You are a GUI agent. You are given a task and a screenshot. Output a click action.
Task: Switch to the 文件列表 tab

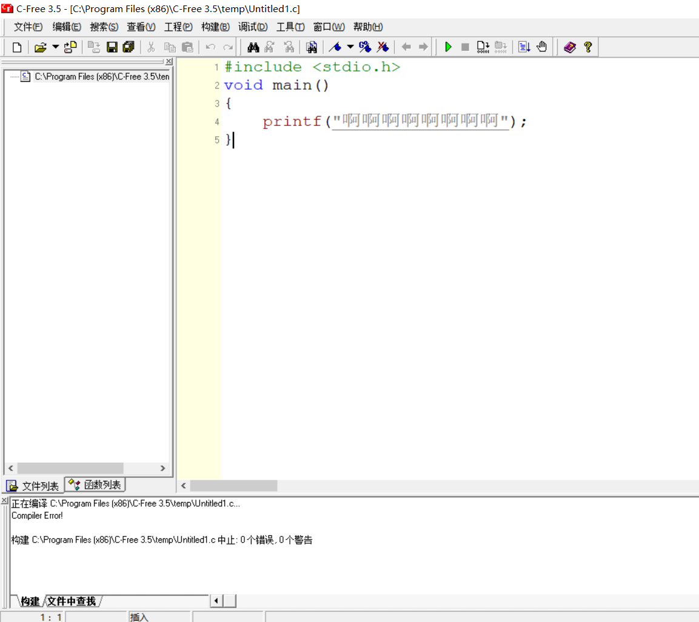click(33, 486)
